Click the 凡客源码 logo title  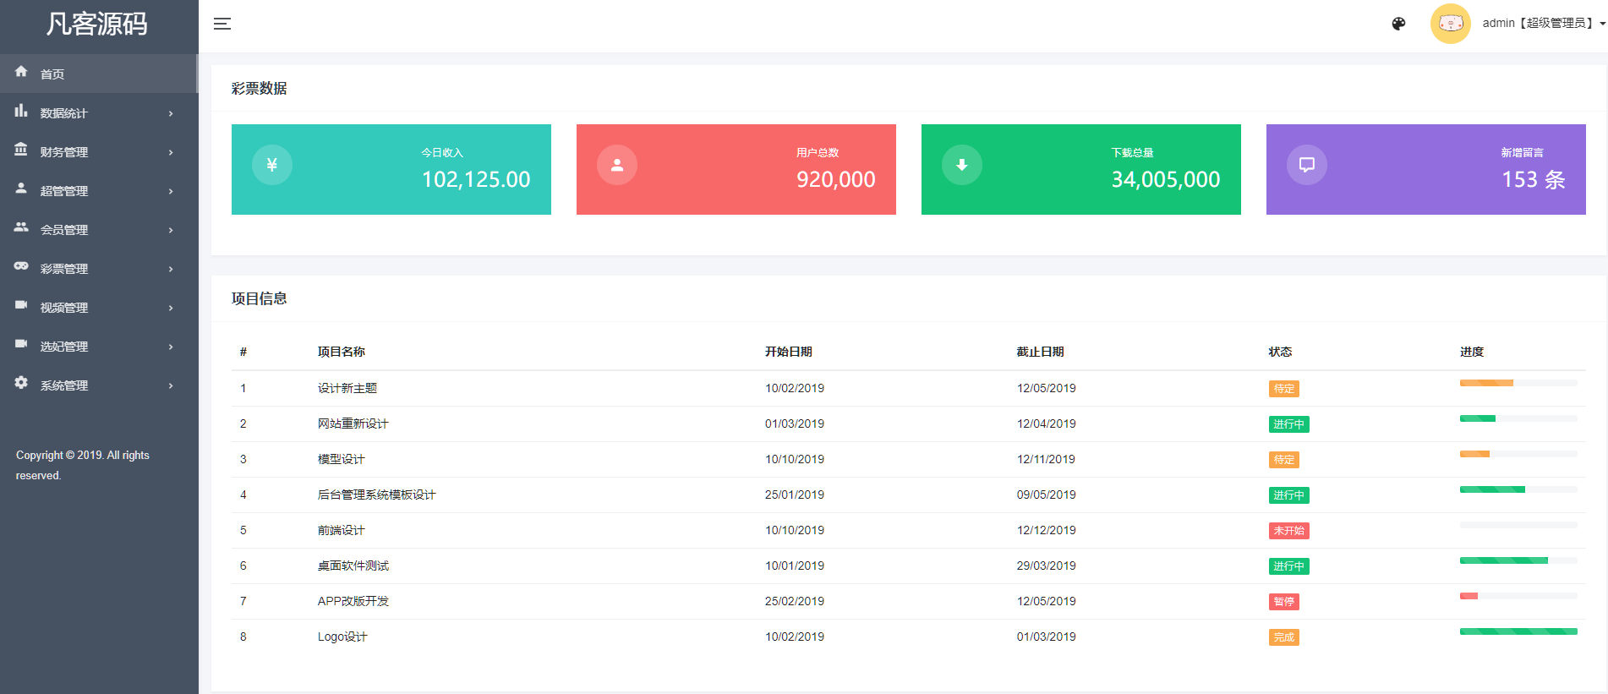coord(97,24)
